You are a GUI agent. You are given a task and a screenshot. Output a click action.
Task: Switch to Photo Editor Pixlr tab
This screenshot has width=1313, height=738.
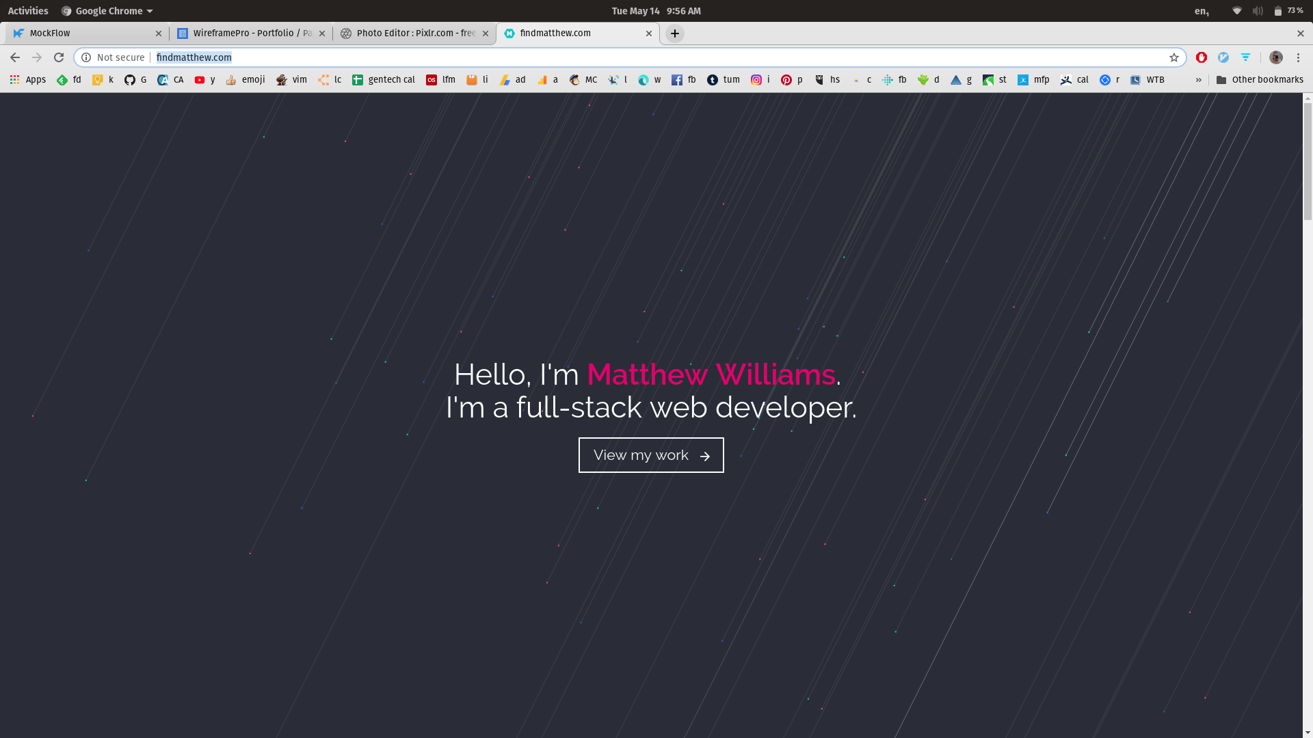(x=410, y=33)
